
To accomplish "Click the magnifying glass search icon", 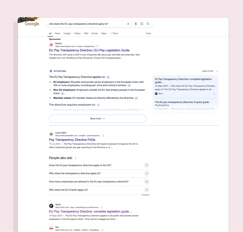I will tap(148, 24).
